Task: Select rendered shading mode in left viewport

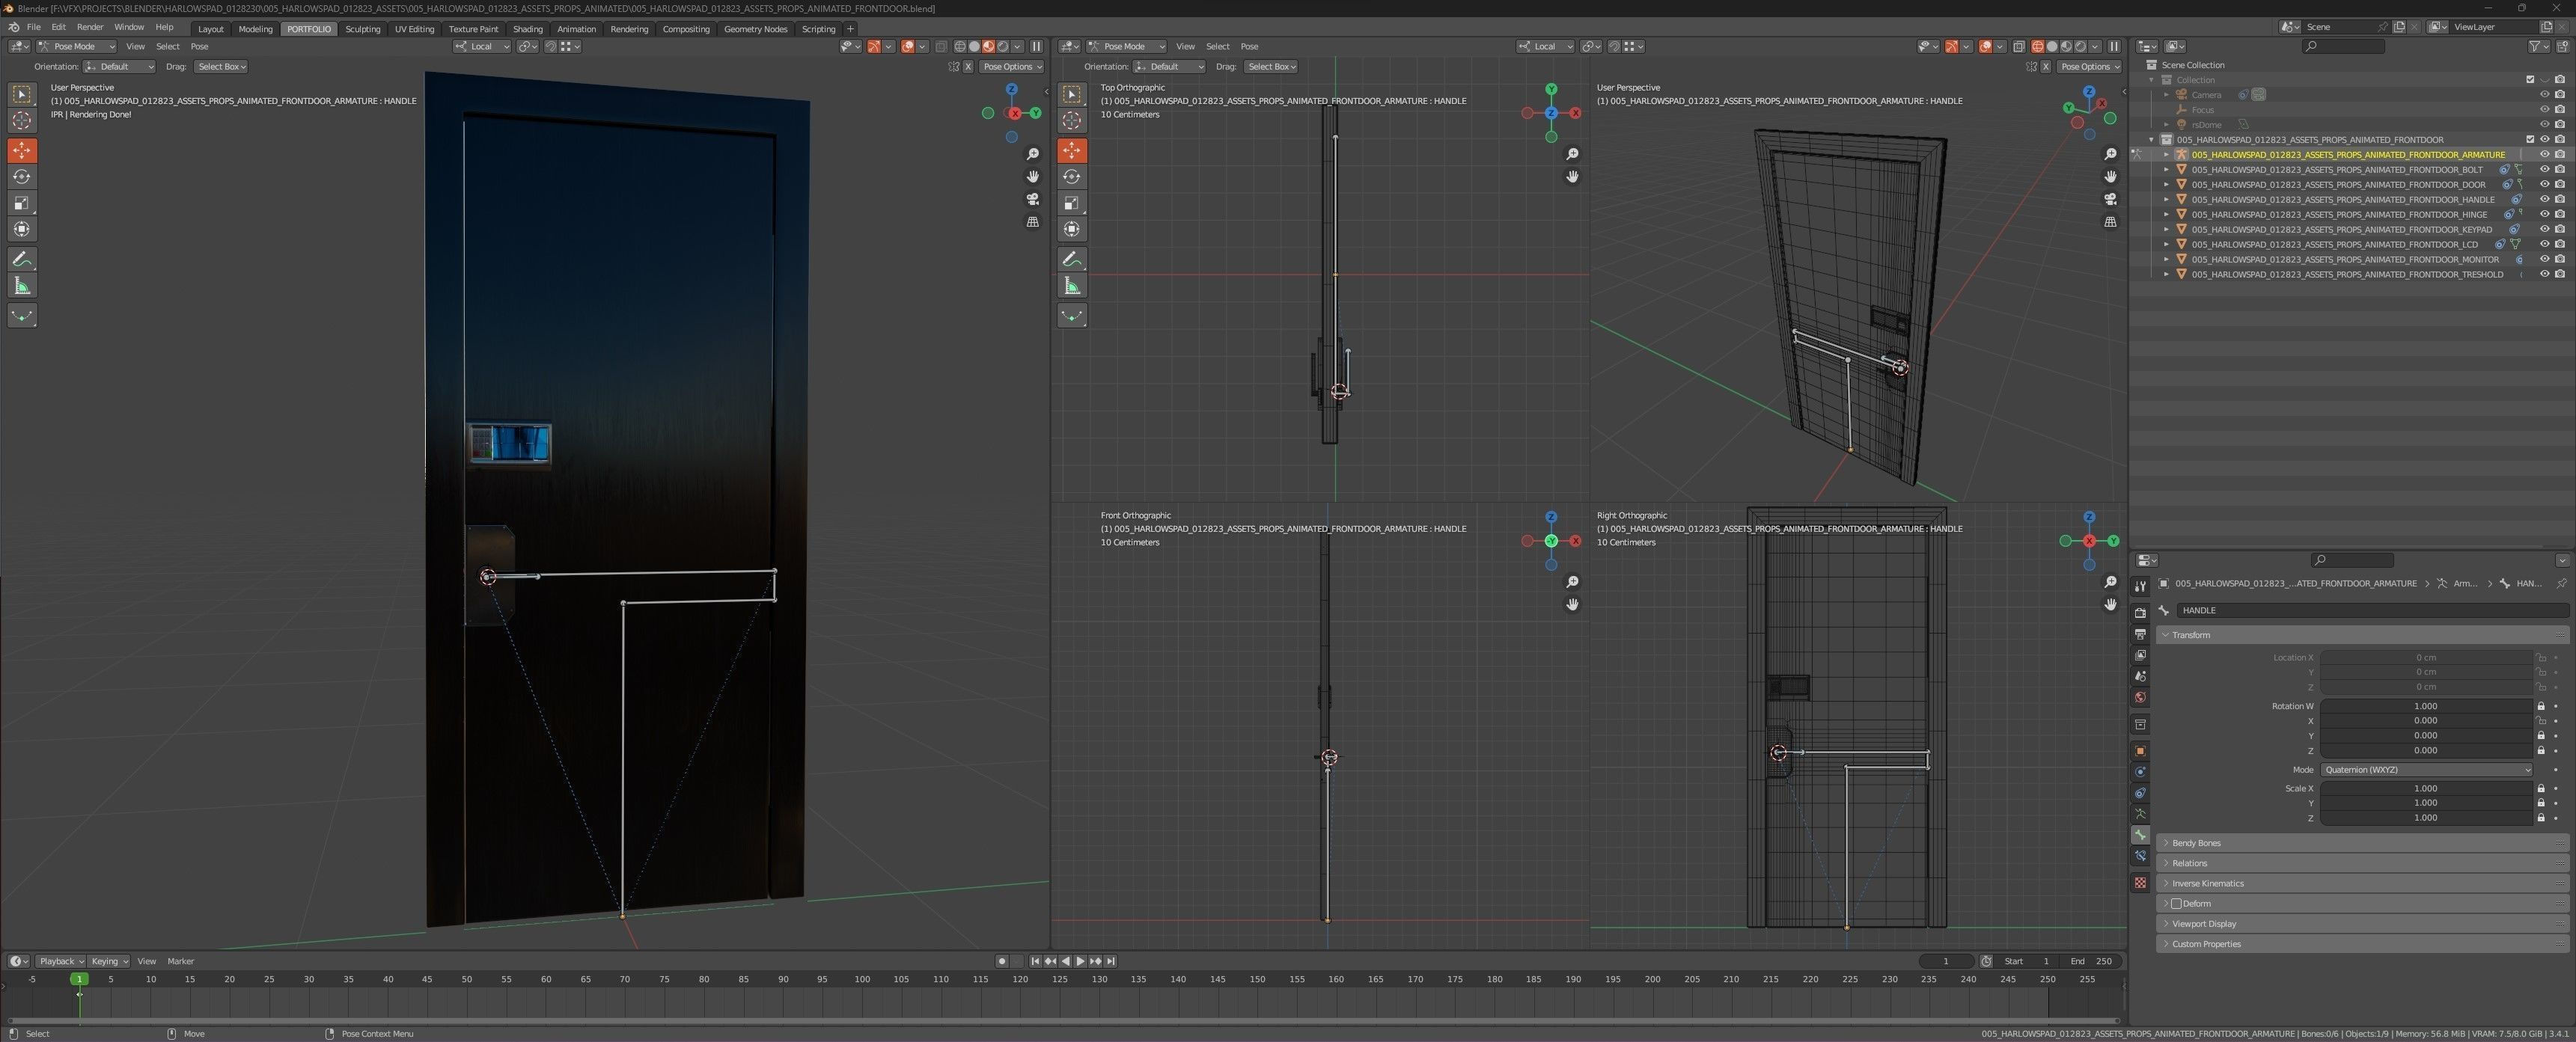Action: click(x=1003, y=46)
